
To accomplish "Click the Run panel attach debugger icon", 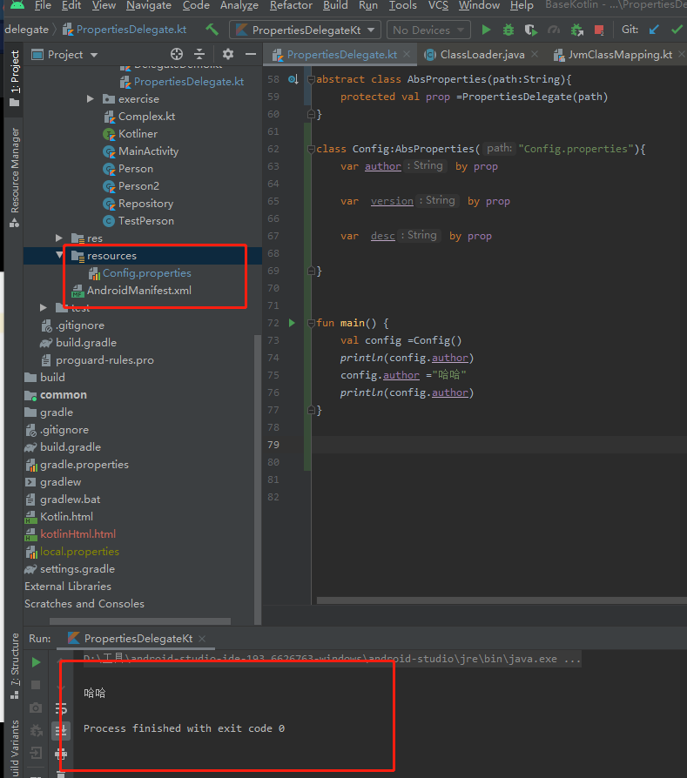I will coord(36,730).
